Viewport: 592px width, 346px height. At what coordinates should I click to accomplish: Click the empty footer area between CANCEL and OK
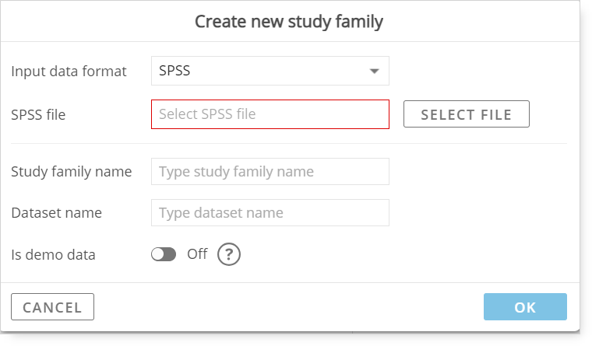pos(289,307)
